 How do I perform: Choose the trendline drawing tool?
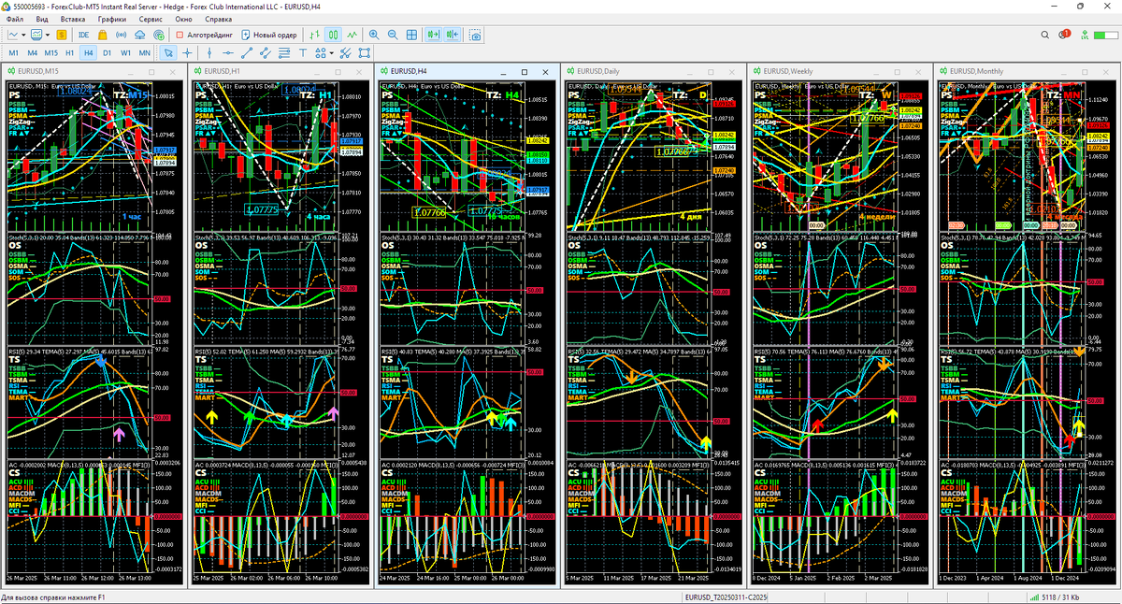point(247,53)
